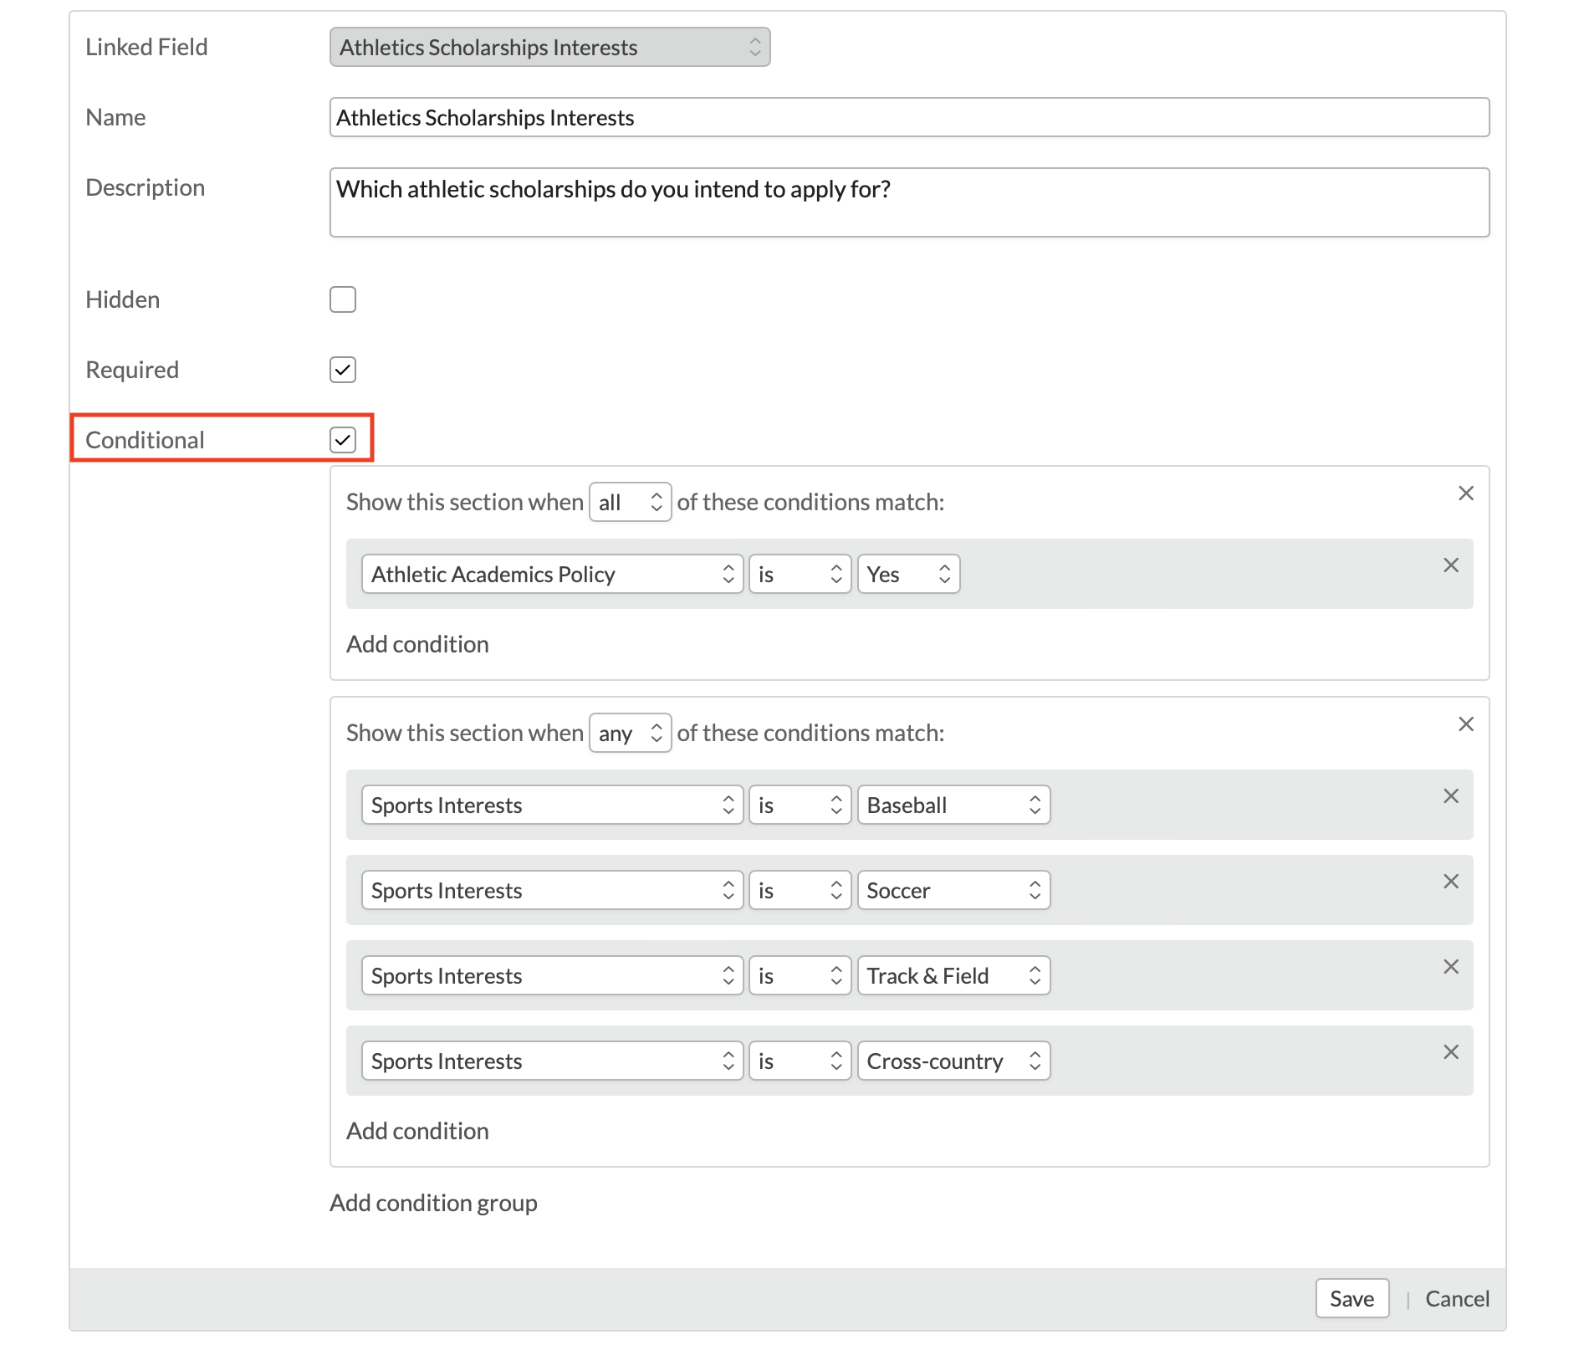Expand the Baseball value dropdown
This screenshot has height=1345, width=1579.
point(953,805)
